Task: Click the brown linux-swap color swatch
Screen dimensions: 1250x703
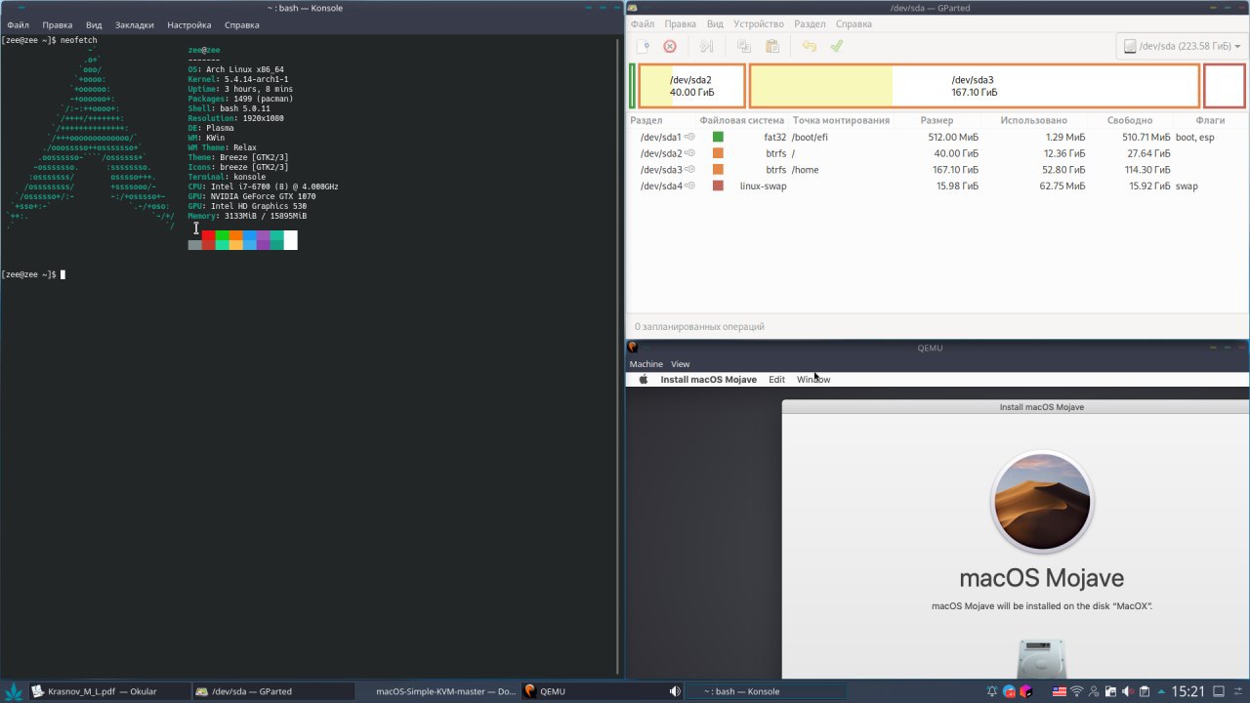Action: 718,186
